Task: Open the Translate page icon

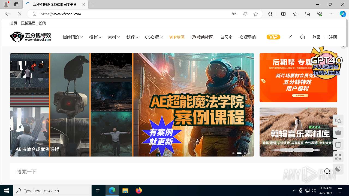Action: (234, 14)
